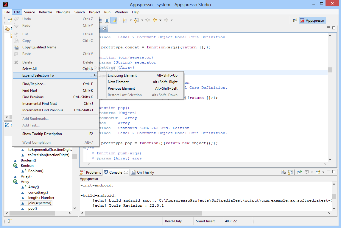This screenshot has width=341, height=228.
Task: Go to Previous Annotation toolbar icon
Action: pos(136,20)
